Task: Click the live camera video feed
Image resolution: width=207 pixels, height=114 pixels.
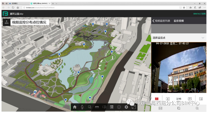Action: click(179, 68)
